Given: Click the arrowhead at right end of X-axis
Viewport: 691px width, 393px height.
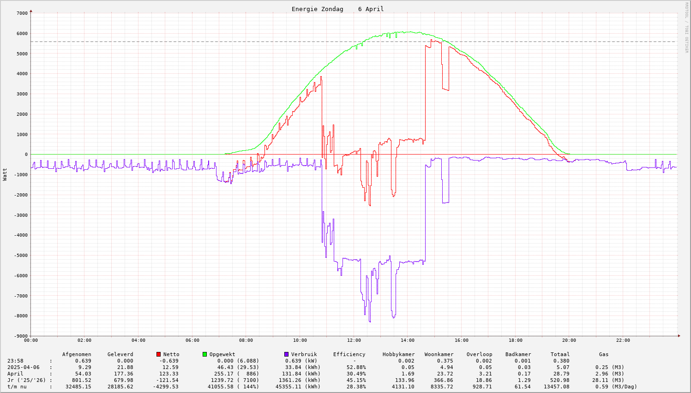Looking at the screenshot, I should click(679, 336).
